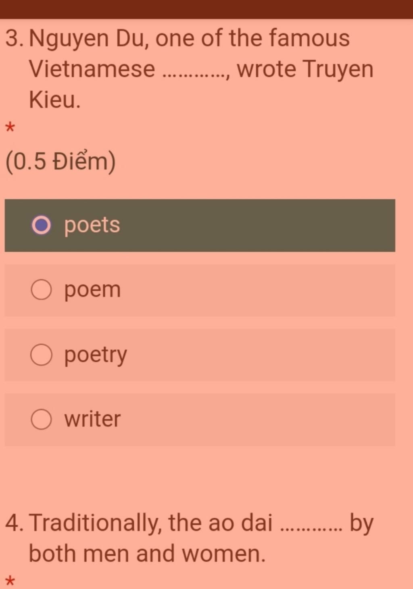Click the 'poem' answer label text
The height and width of the screenshot is (589, 413).
point(92,290)
